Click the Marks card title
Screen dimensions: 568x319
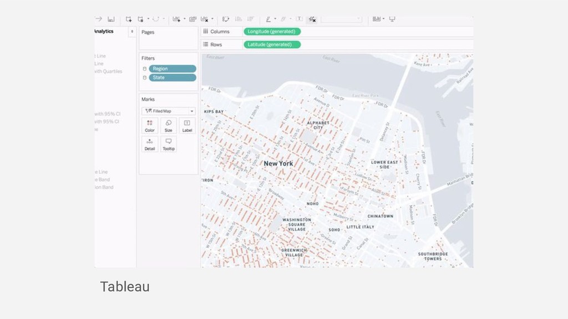[148, 99]
